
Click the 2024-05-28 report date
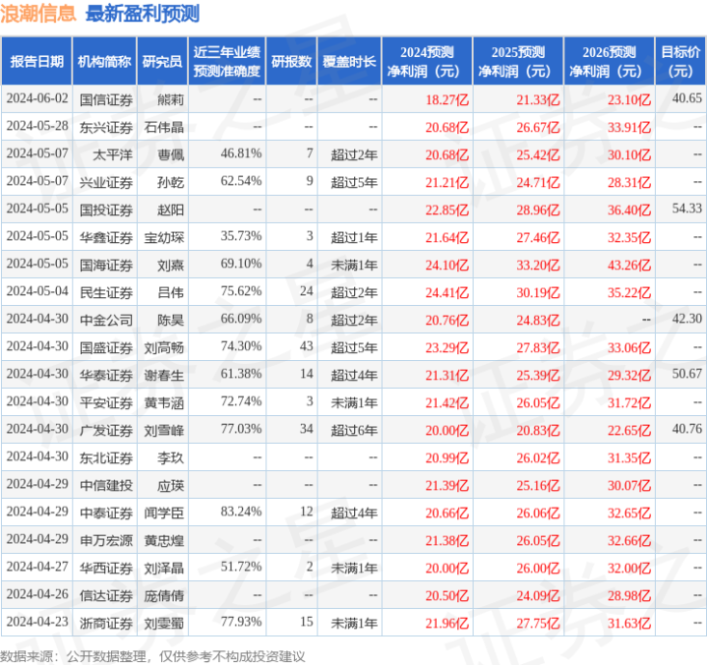coord(37,126)
